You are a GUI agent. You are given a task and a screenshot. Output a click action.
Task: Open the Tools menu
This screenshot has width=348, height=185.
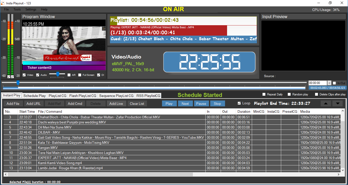coord(17,9)
